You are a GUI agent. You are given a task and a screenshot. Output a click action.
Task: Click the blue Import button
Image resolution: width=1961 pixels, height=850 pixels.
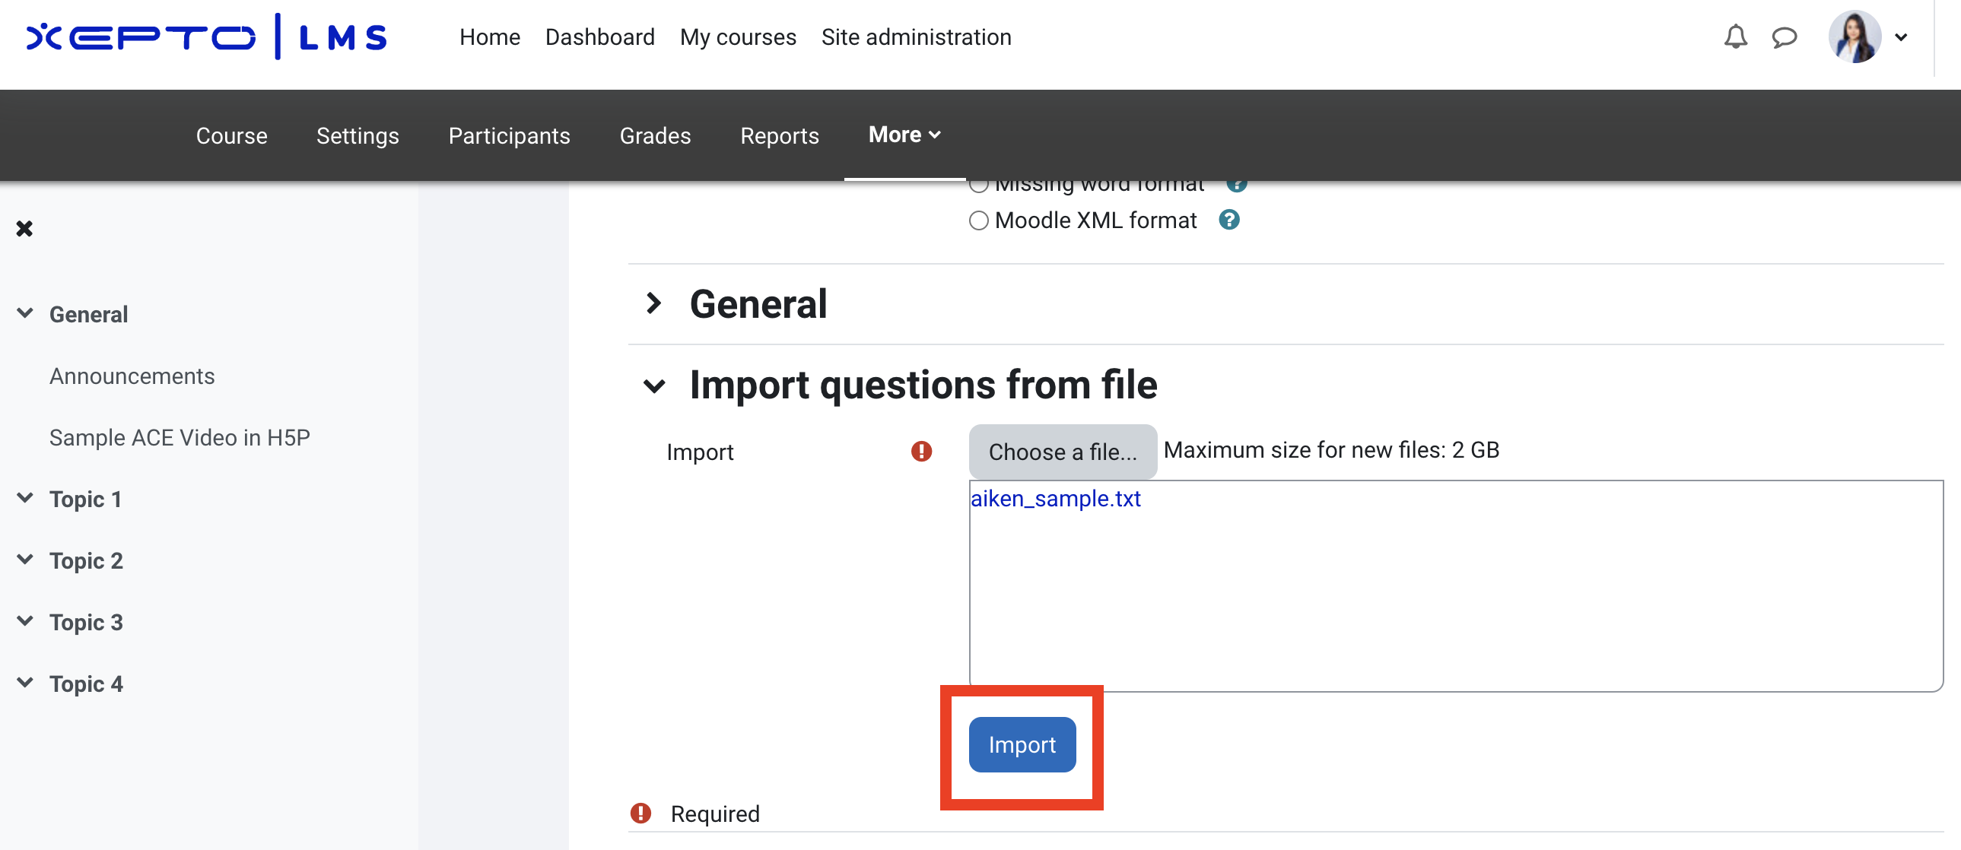tap(1021, 744)
